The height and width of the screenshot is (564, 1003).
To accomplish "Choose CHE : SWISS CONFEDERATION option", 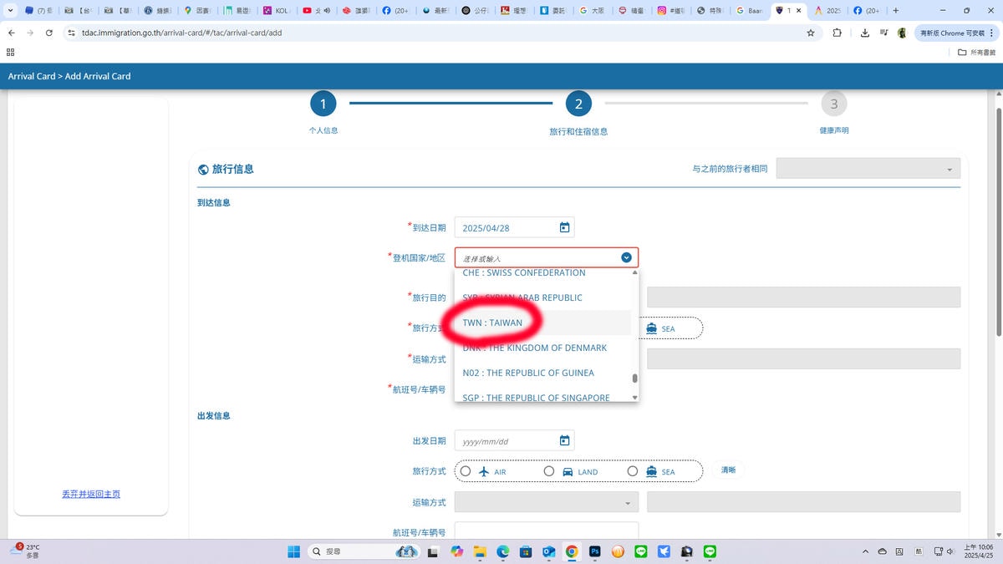I will (542, 273).
